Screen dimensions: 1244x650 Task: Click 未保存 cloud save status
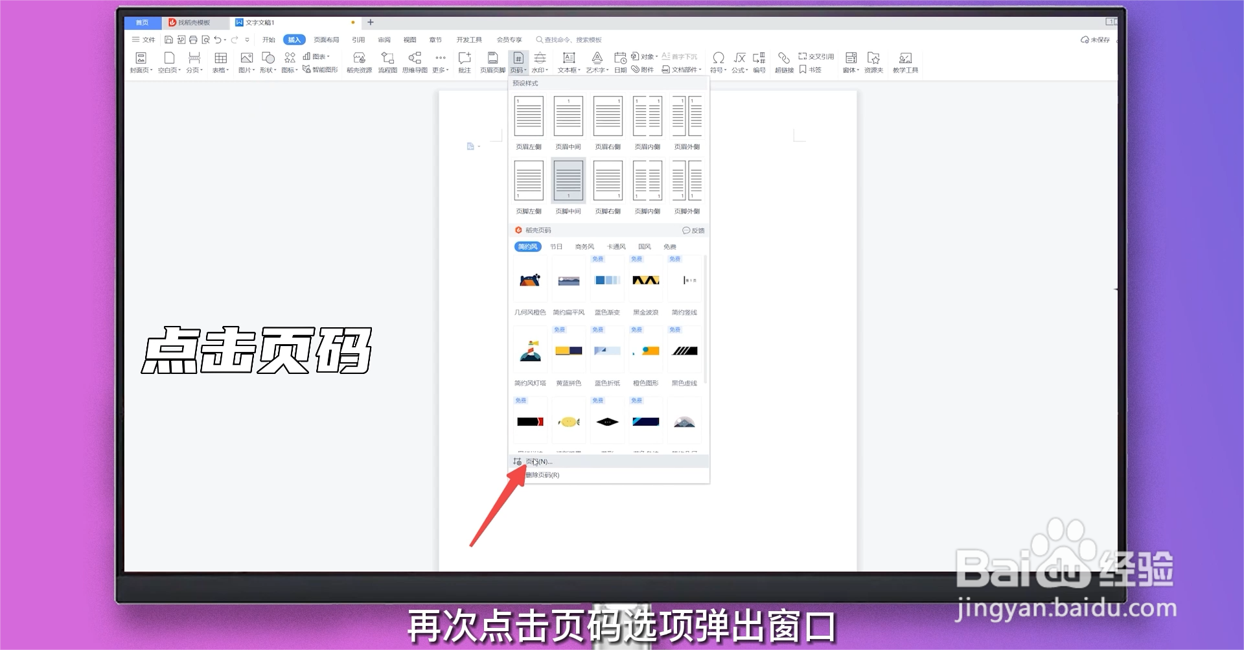(x=1096, y=40)
